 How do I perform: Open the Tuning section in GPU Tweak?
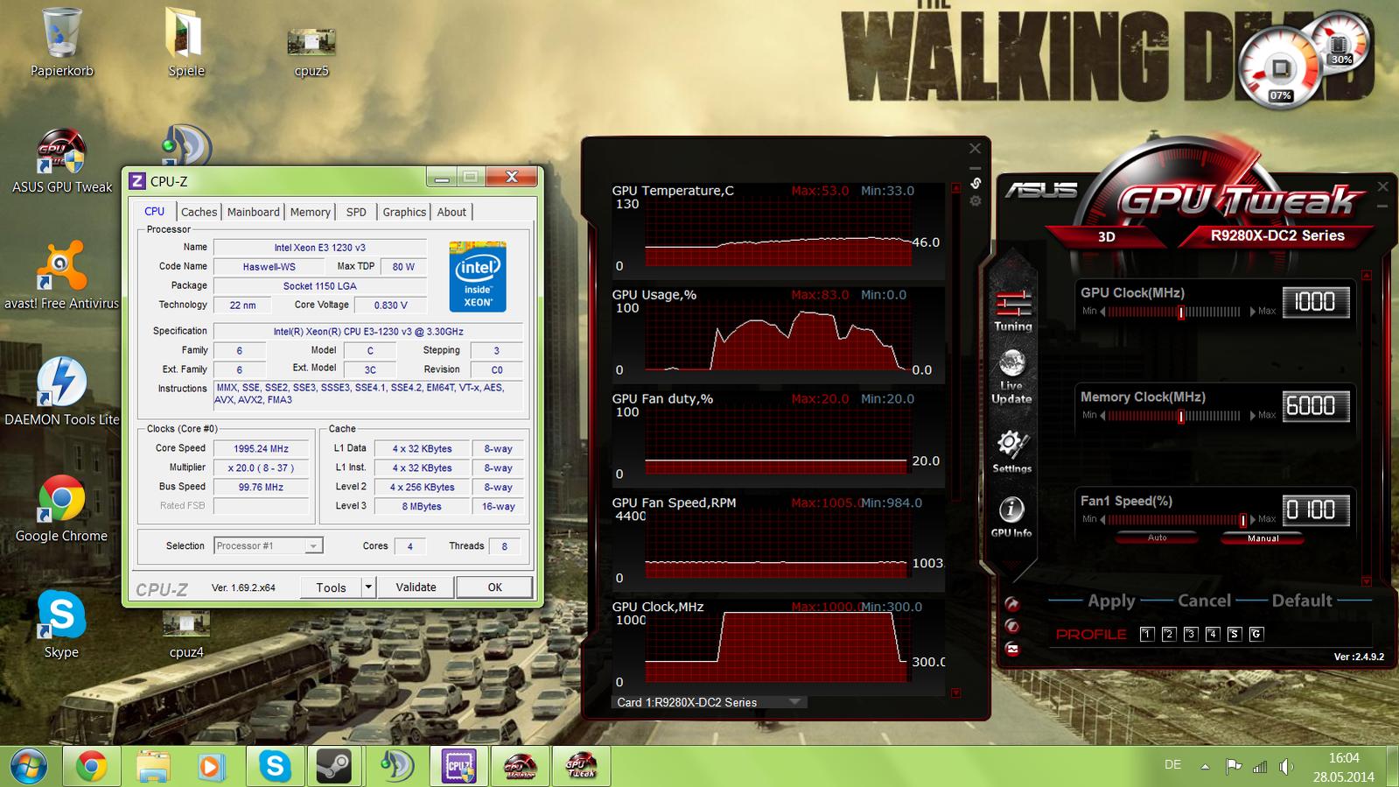(x=1013, y=311)
